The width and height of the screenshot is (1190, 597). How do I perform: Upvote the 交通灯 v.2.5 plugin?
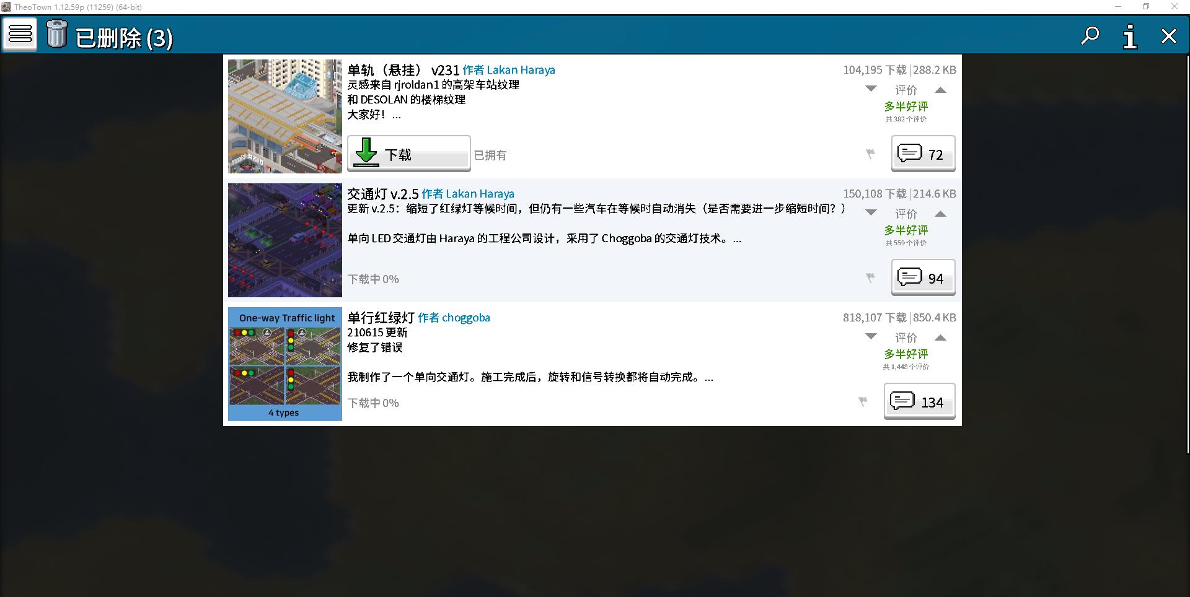[x=940, y=214]
